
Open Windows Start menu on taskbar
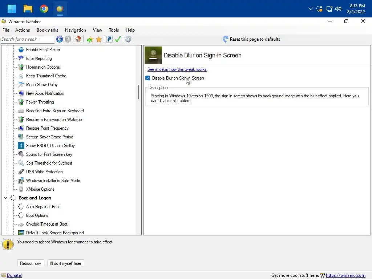point(12,9)
